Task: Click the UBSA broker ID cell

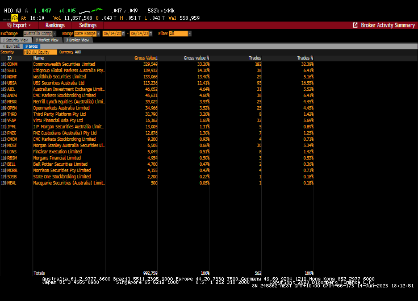Action: click(x=12, y=83)
